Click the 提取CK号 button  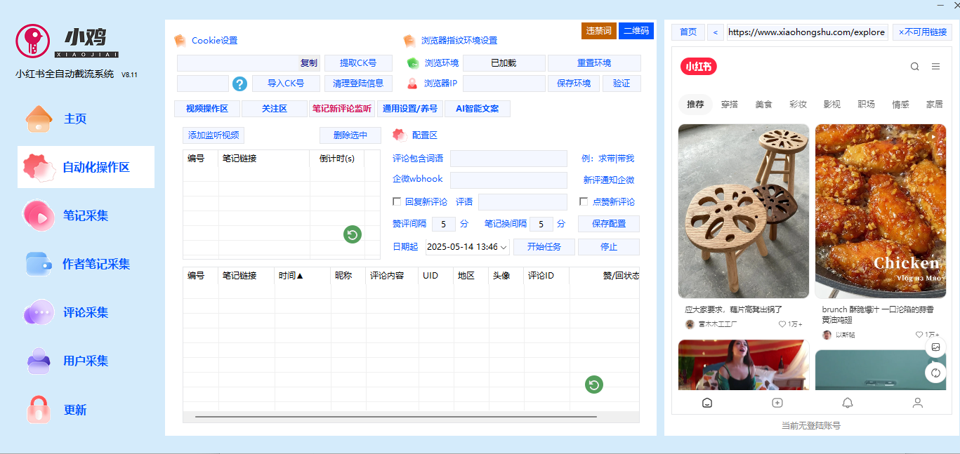(x=359, y=62)
